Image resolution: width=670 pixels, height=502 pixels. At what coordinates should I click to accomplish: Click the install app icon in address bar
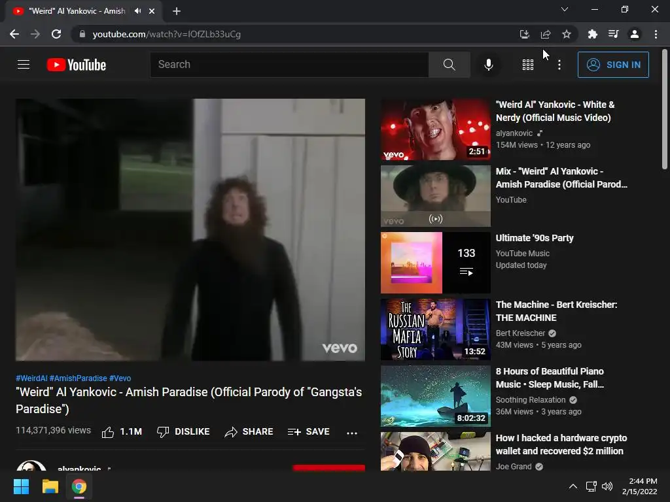coord(524,34)
